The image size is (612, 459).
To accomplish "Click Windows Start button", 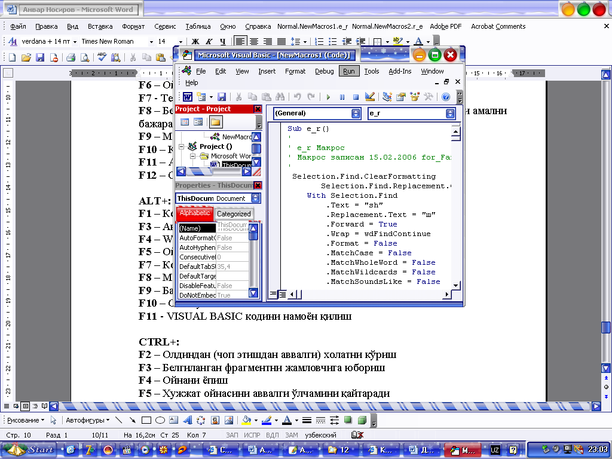I will (x=30, y=449).
